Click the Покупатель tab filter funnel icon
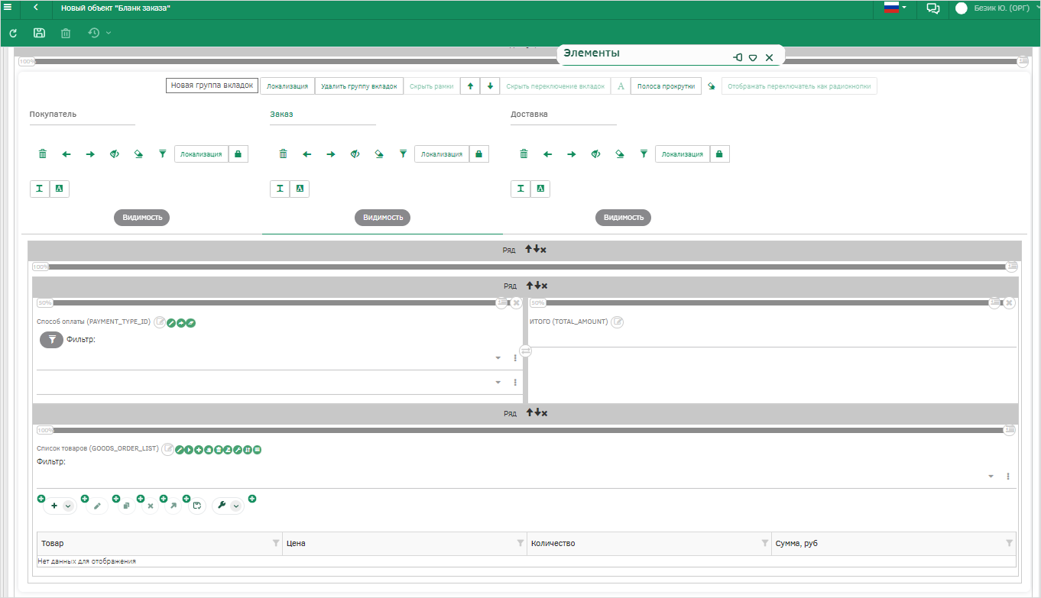The width and height of the screenshot is (1041, 598). pyautogui.click(x=162, y=154)
